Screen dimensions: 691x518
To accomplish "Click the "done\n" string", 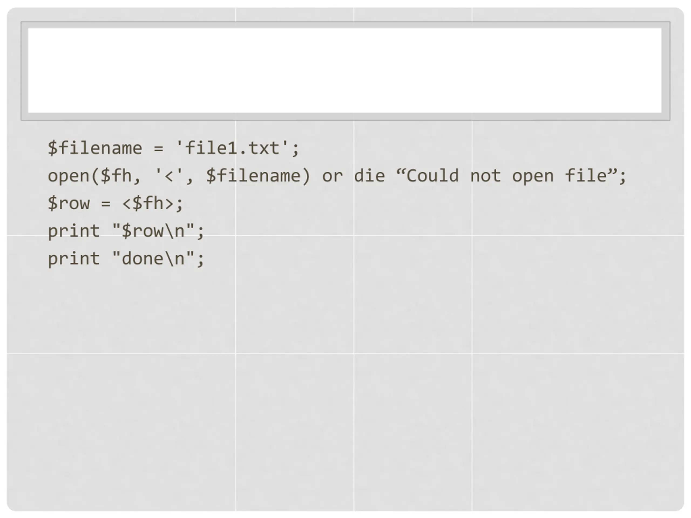I will pyautogui.click(x=153, y=259).
